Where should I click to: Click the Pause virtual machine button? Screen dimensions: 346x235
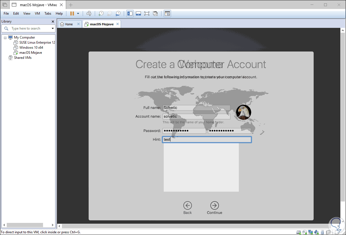pos(72,14)
